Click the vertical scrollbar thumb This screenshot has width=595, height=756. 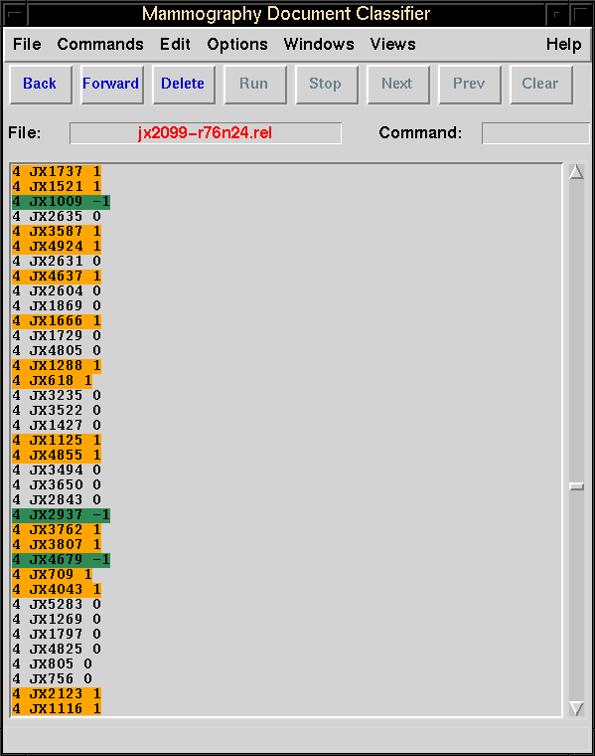pyautogui.click(x=576, y=486)
